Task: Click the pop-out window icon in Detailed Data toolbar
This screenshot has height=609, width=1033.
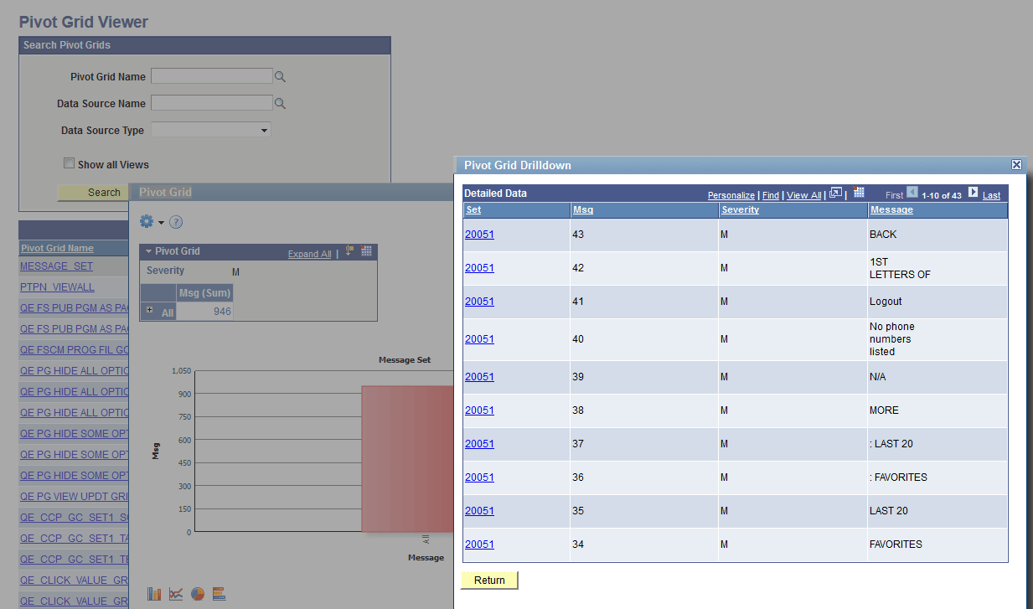Action: tap(835, 194)
